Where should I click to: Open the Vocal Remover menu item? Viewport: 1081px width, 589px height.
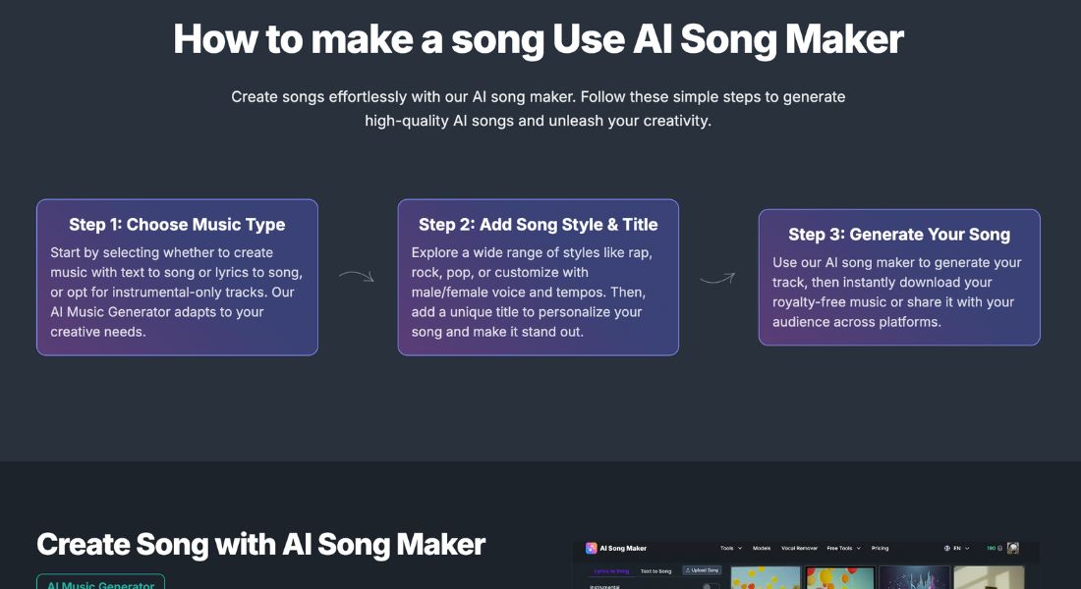click(x=799, y=549)
